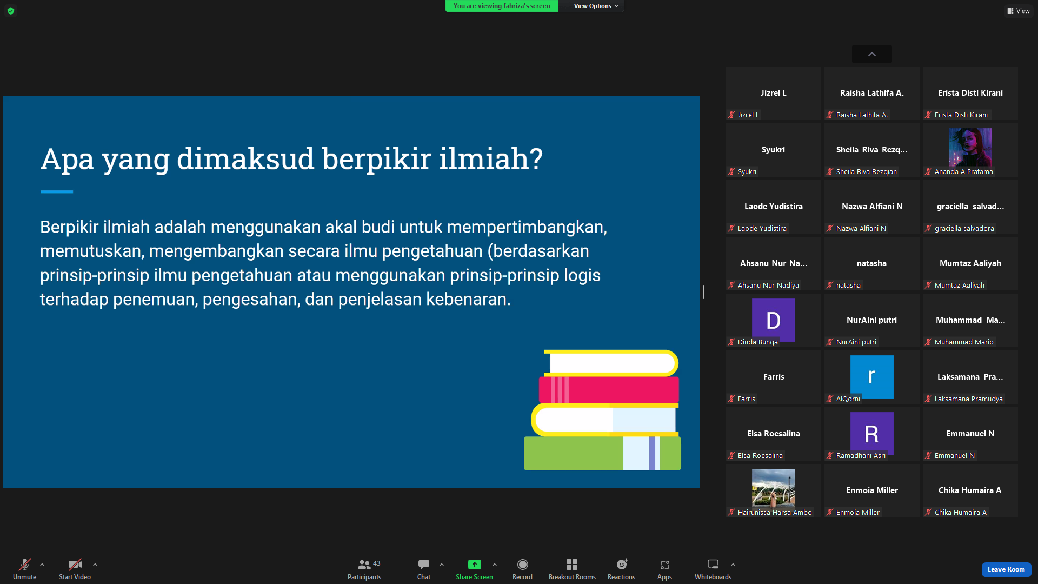Click the viewing fahriza's screen banner

click(x=502, y=6)
